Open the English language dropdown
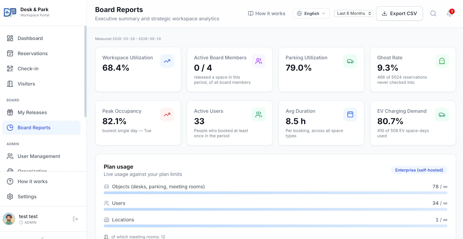Viewport: 463px width, 239px height. point(311,14)
